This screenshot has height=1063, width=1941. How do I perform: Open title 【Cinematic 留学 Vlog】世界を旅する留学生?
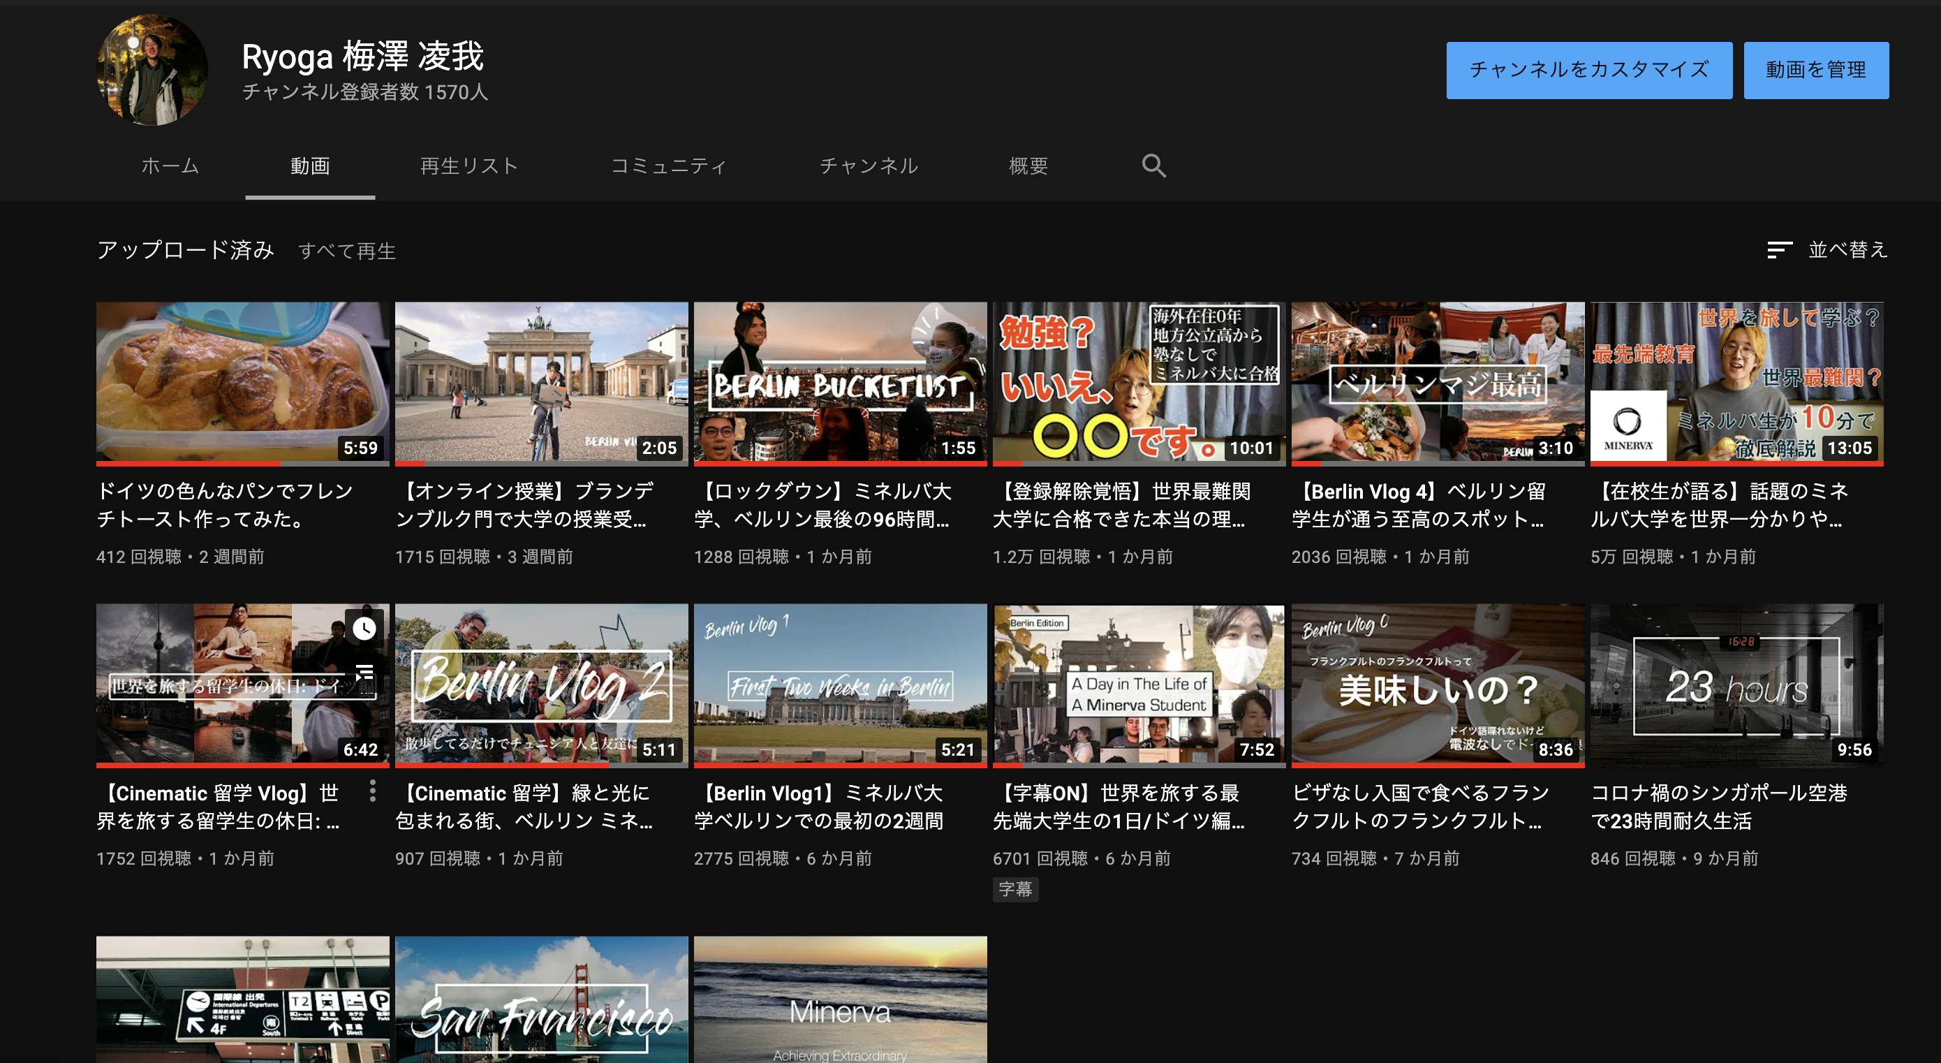click(x=219, y=807)
